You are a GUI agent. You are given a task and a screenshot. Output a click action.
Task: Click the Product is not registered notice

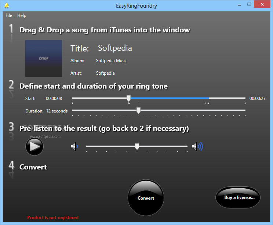[x=53, y=218]
